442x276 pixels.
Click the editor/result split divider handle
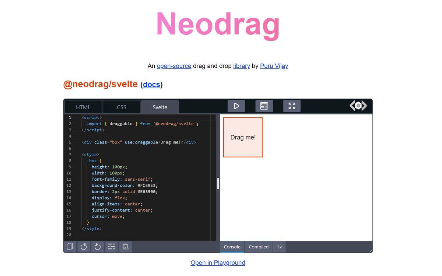coord(218,183)
